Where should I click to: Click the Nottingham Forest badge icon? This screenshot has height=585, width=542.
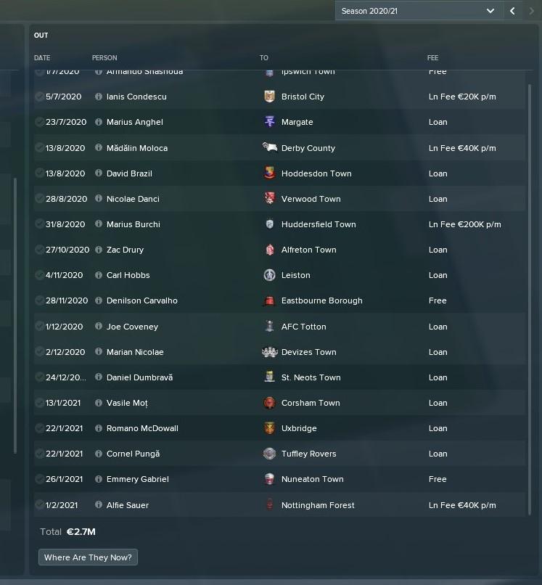tap(269, 504)
